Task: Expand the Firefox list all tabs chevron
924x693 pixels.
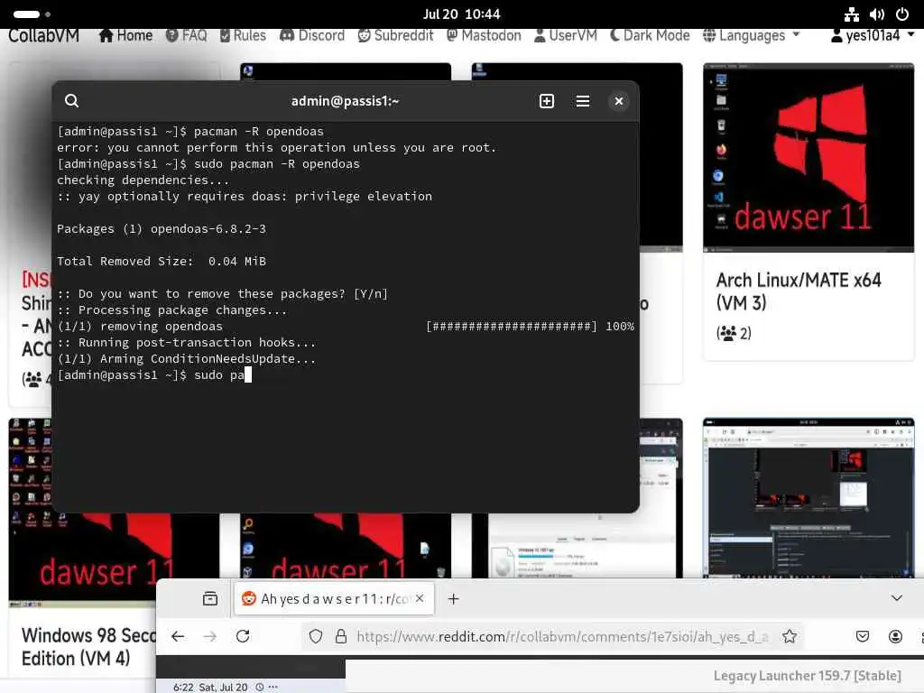Action: 896,598
